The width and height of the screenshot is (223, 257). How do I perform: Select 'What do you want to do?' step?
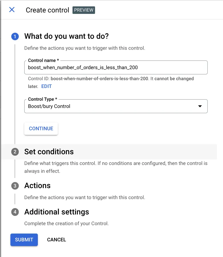click(66, 36)
